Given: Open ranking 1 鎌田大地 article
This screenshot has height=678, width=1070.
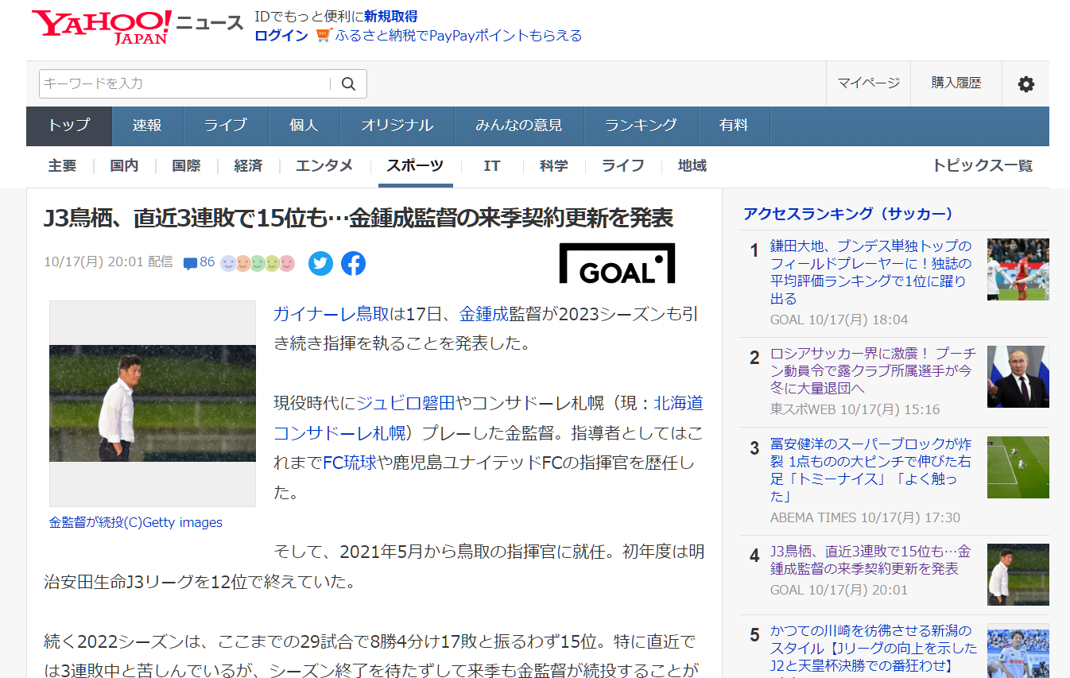Looking at the screenshot, I should 871,272.
